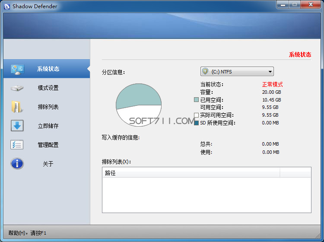Click the 排除列表(X) label

click(x=116, y=162)
